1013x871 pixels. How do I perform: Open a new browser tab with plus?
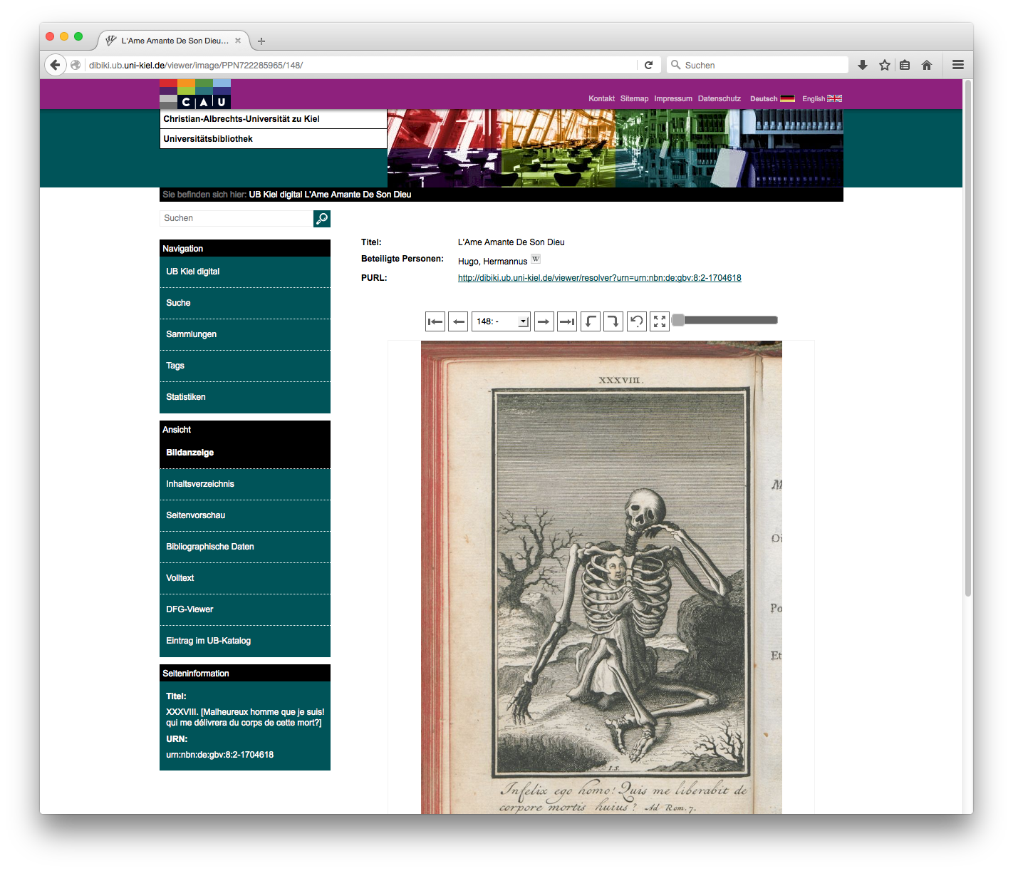coord(261,41)
